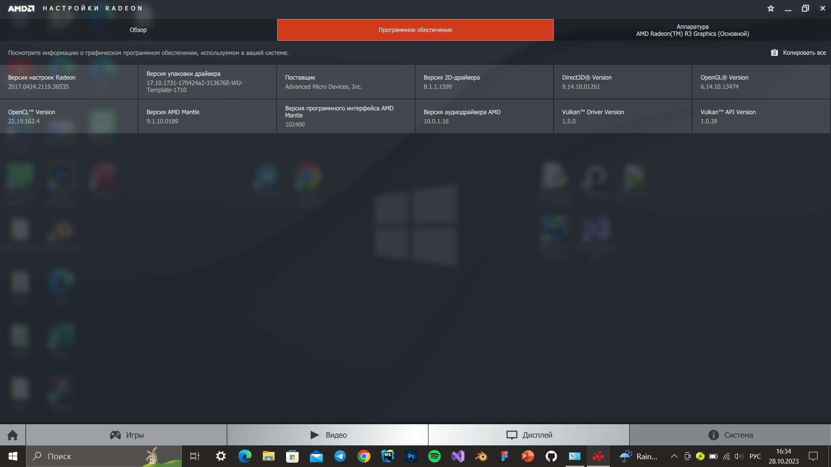Launch Microsoft Edge from taskbar

pos(245,456)
